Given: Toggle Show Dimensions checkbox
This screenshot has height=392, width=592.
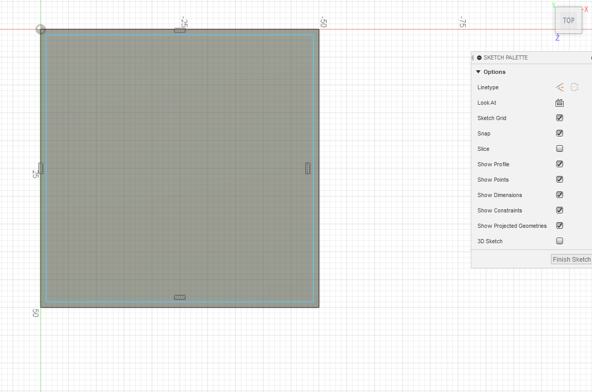Looking at the screenshot, I should (x=560, y=194).
